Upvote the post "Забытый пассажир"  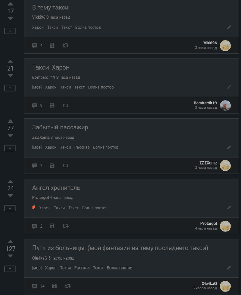pos(10,121)
